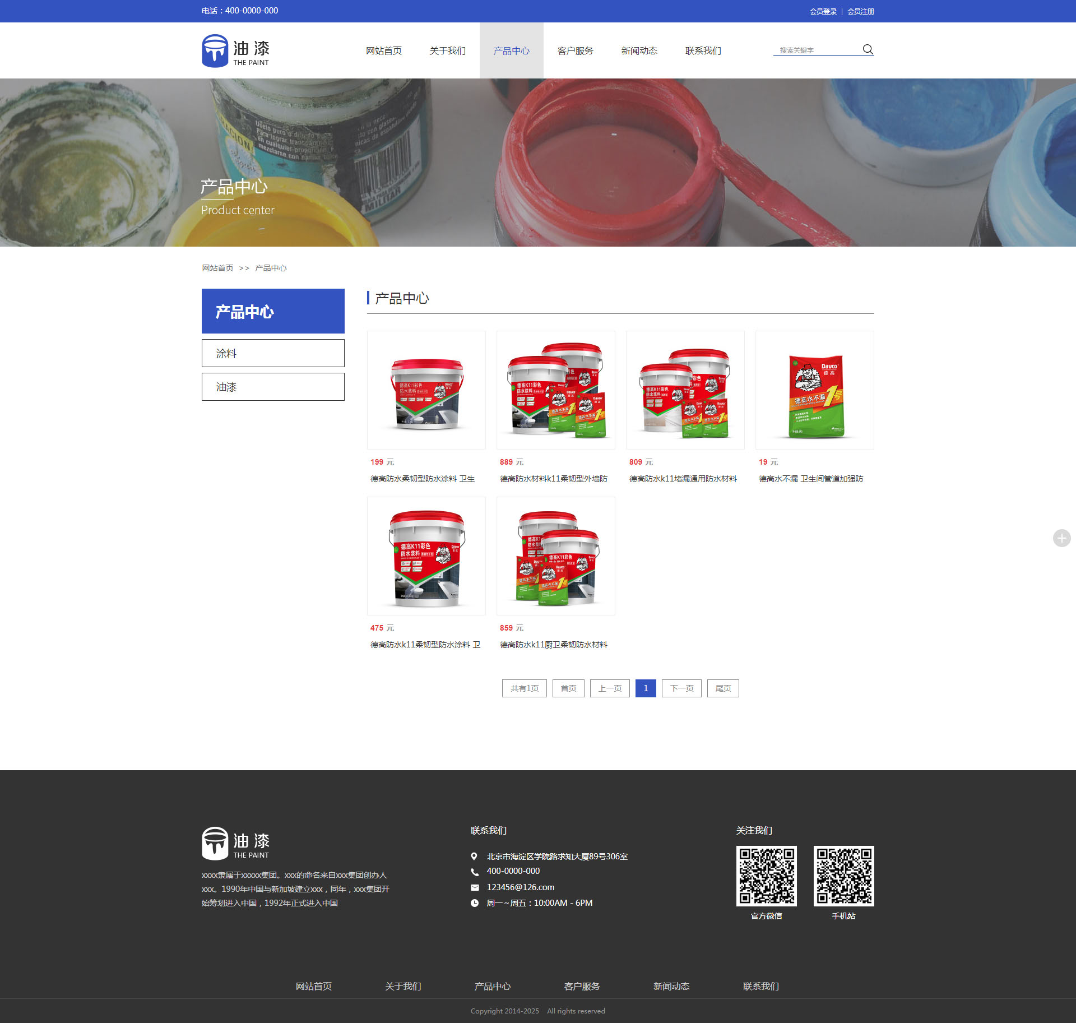Open product title 德高防水k11柔韧型防水涂料 卫
This screenshot has height=1023, width=1076.
point(425,645)
